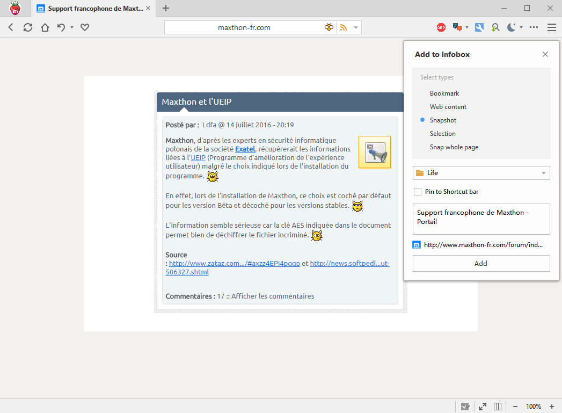Viewport: 562px width, 413px height.
Task: Enable Pin to Shortcut bar checkbox
Action: click(x=418, y=192)
